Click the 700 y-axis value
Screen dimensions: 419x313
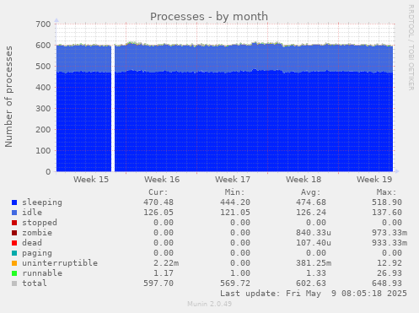click(x=43, y=24)
